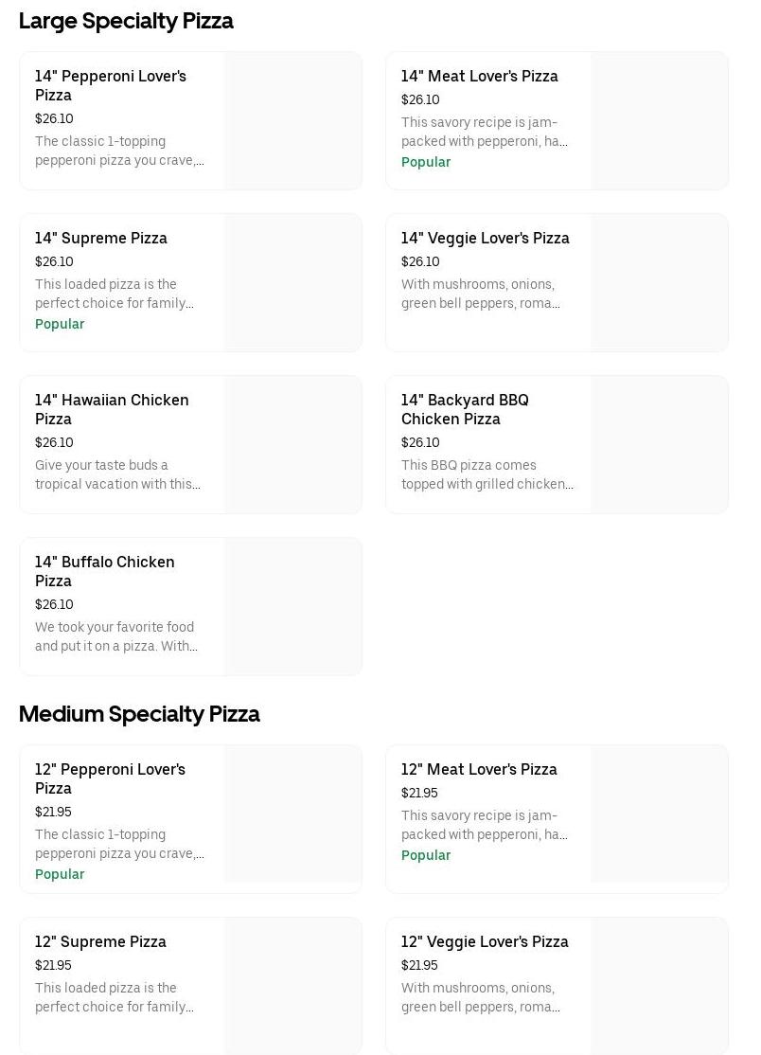Choose the 12" Supreme Pizza title
Viewport: 761px width, 1055px height.
coord(100,941)
